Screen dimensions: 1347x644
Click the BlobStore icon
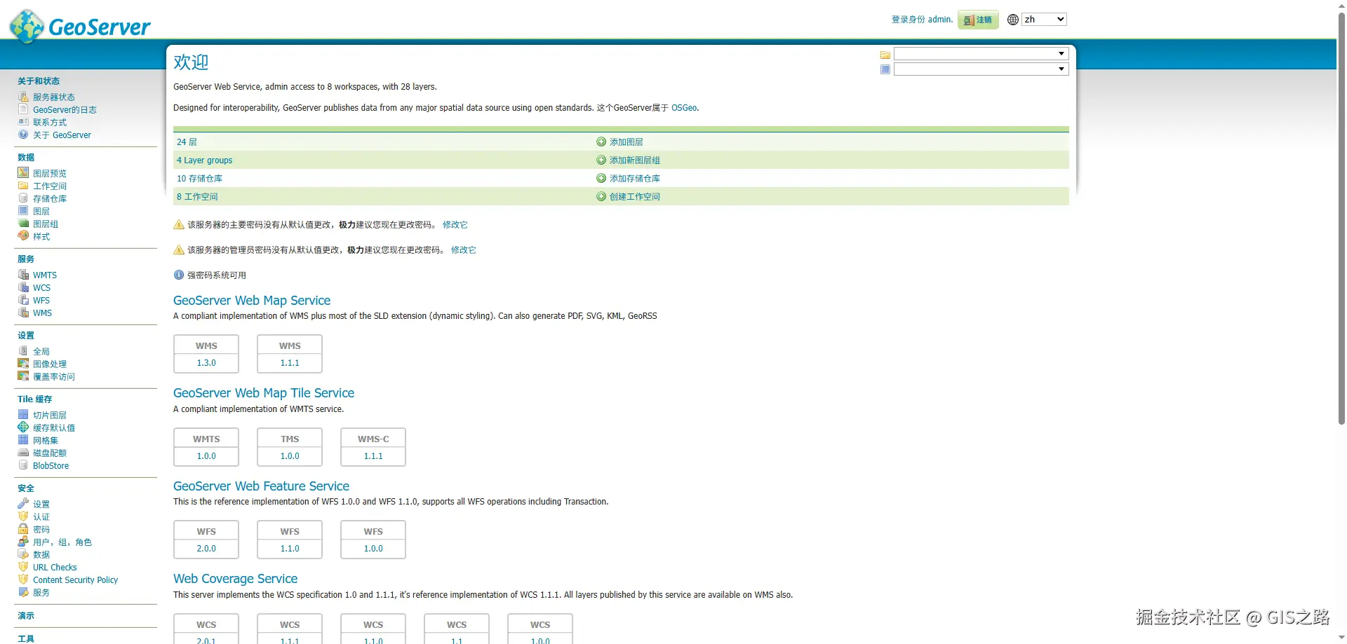pos(23,465)
